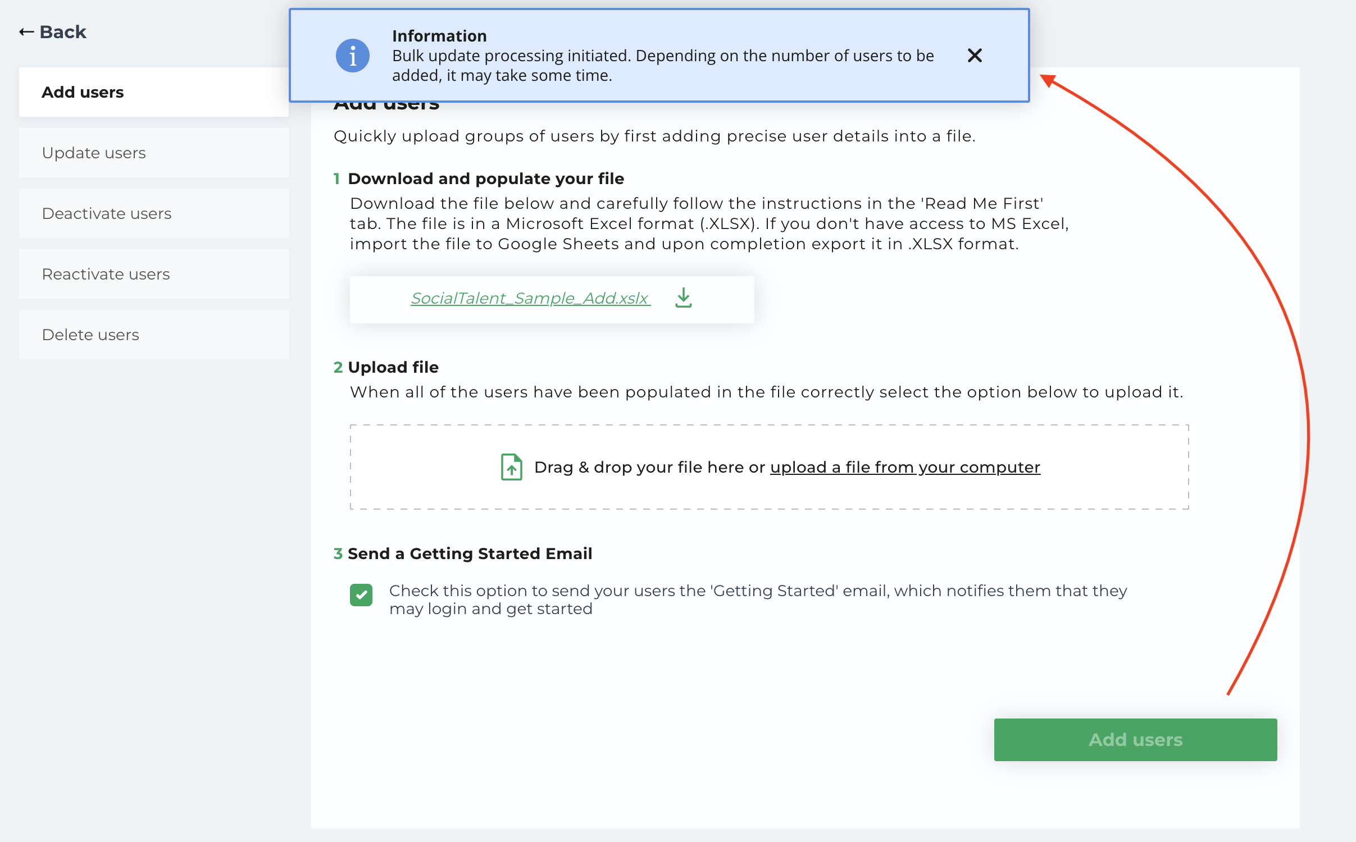Click the Bulk update processing message text
Screen dimensions: 1356x842
[x=663, y=66]
